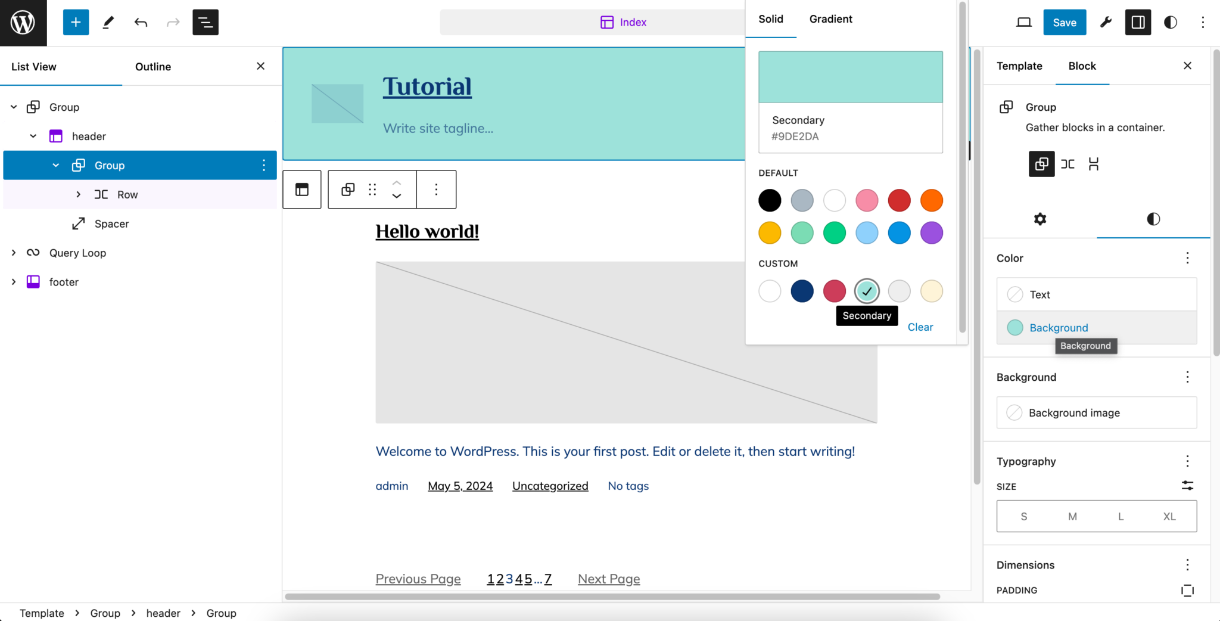Open the Document Overview icon
The image size is (1220, 621).
click(x=205, y=22)
